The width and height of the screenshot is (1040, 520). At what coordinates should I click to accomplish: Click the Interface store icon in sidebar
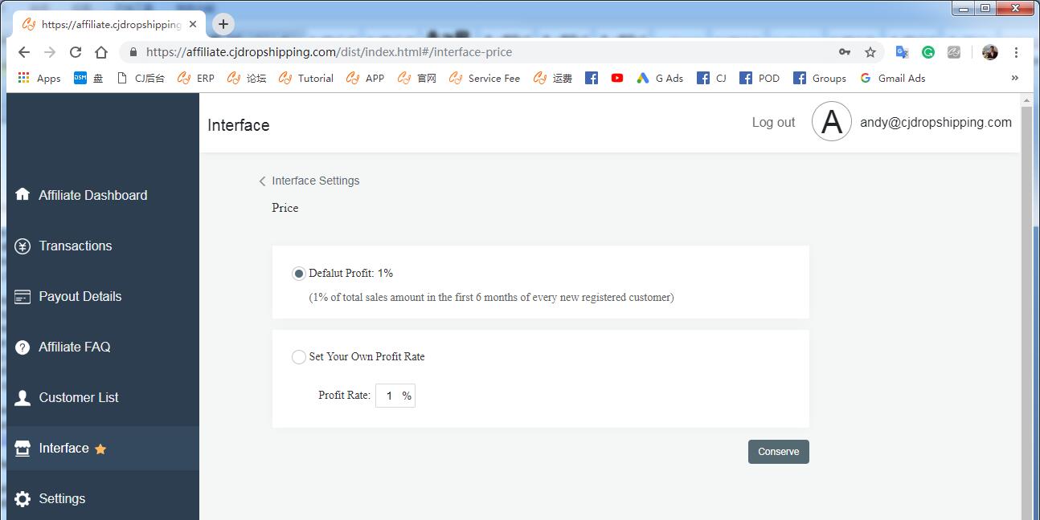(x=23, y=449)
